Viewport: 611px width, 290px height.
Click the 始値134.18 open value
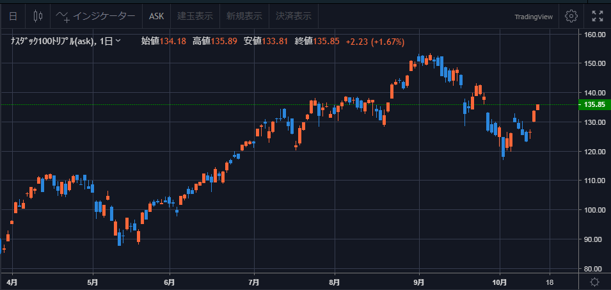[163, 42]
